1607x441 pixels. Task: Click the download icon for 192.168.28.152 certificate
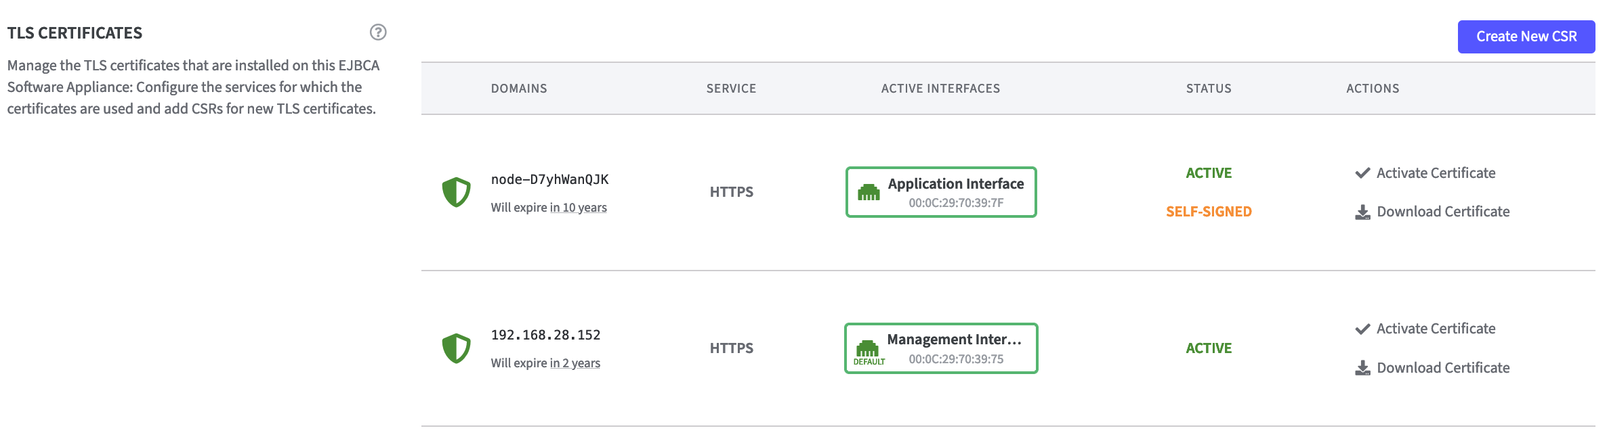coord(1362,368)
